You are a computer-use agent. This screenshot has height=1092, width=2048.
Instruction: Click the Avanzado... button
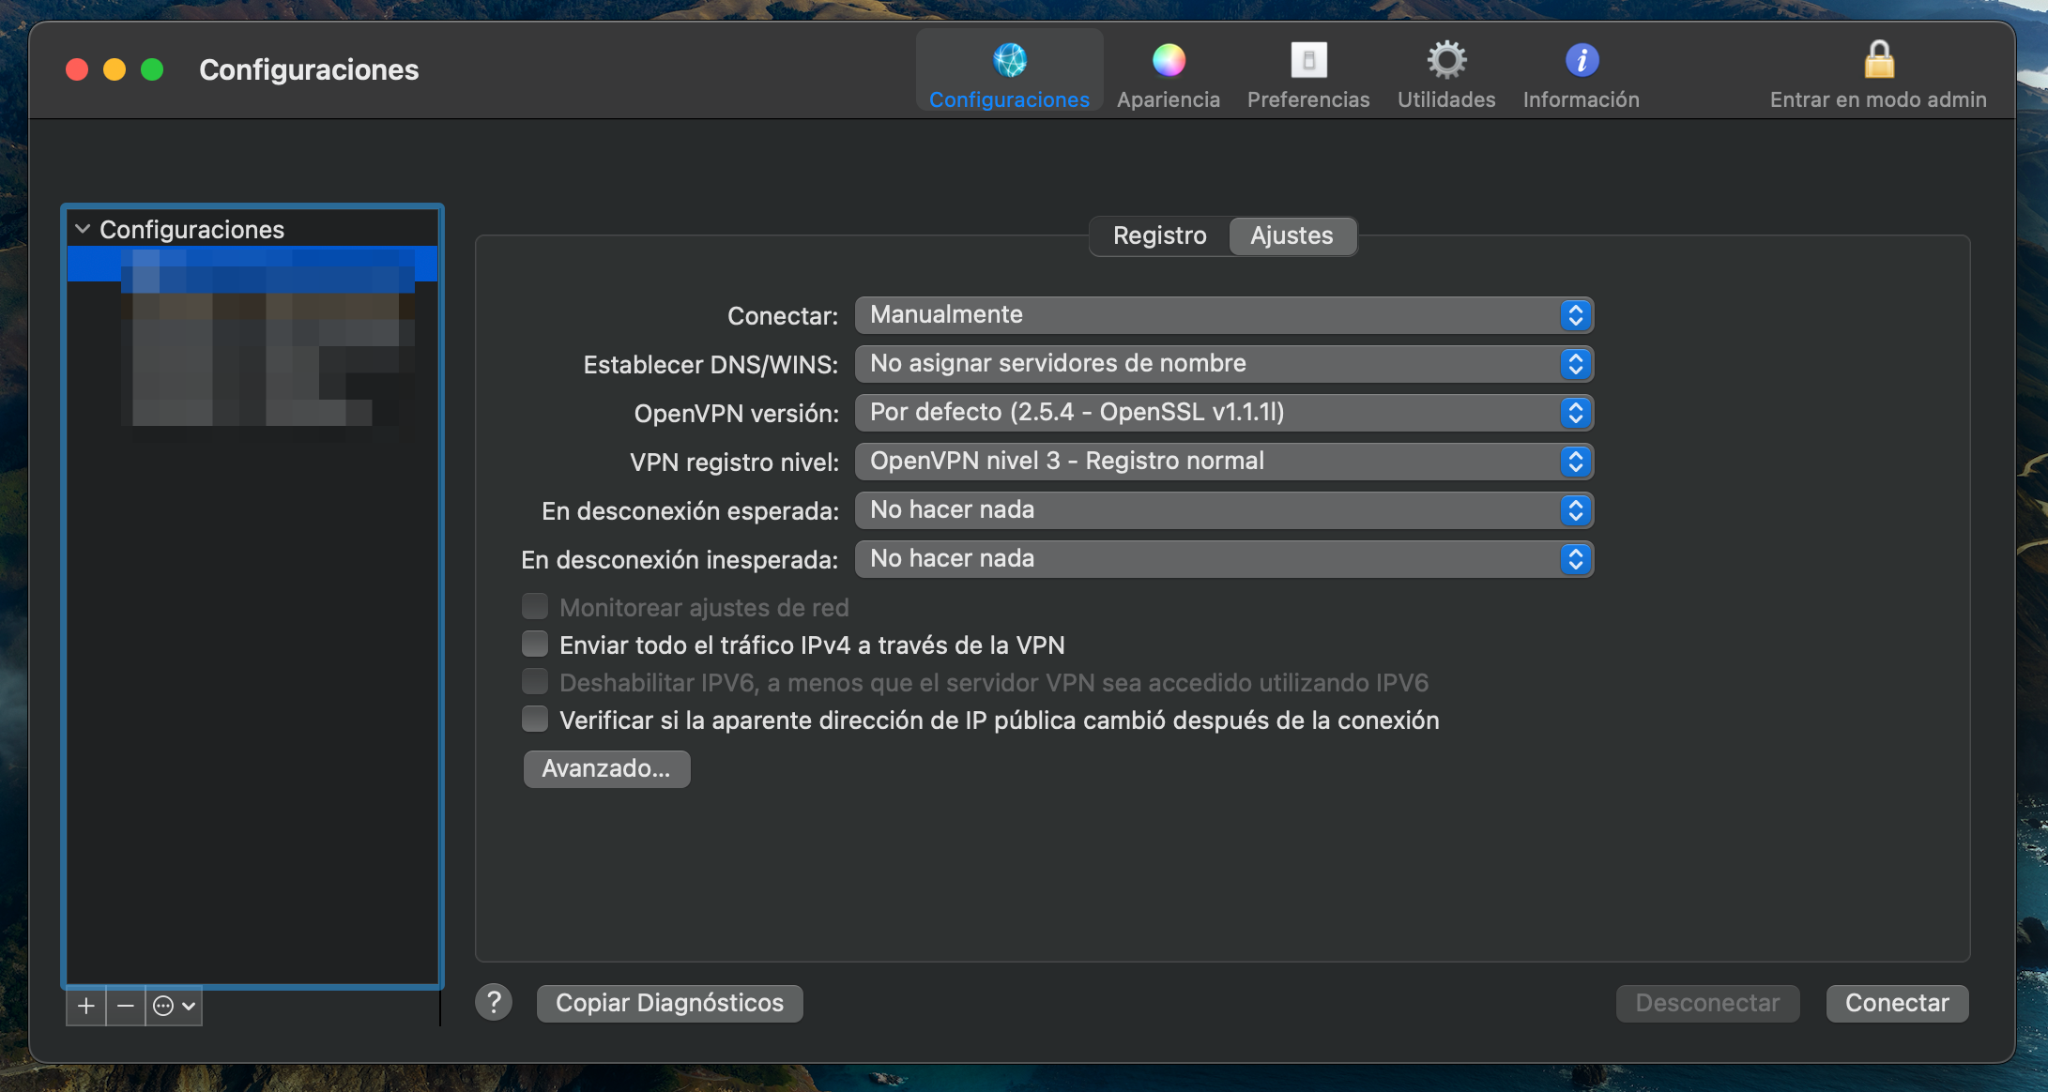[x=606, y=768]
